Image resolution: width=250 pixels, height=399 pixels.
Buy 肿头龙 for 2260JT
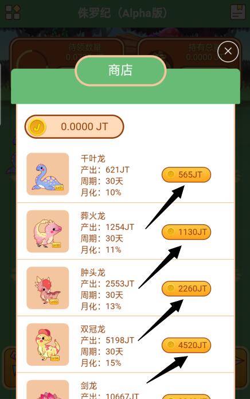tap(186, 288)
